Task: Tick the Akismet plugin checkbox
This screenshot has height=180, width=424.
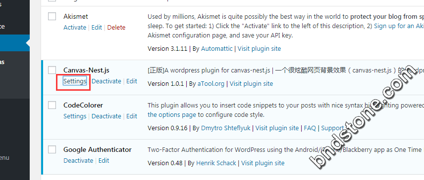Action: [52, 16]
